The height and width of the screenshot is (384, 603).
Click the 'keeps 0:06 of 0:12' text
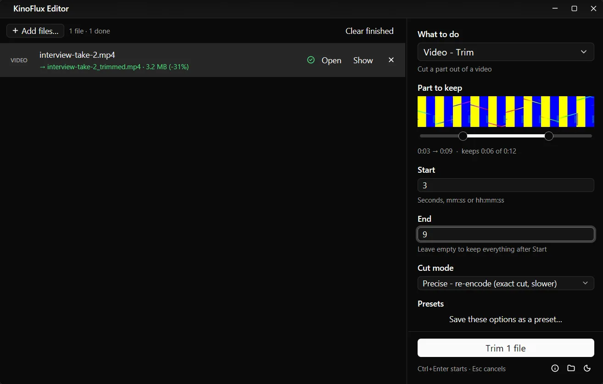489,151
